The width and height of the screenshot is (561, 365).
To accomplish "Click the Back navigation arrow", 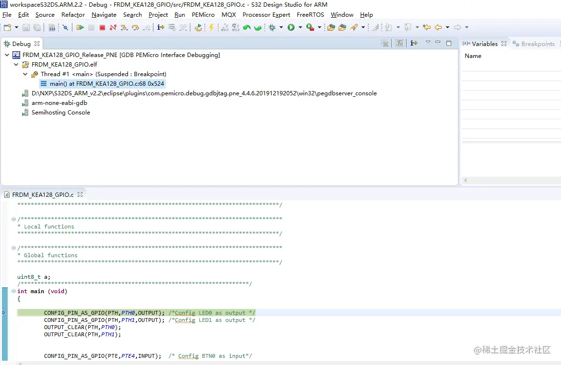I will click(x=438, y=27).
